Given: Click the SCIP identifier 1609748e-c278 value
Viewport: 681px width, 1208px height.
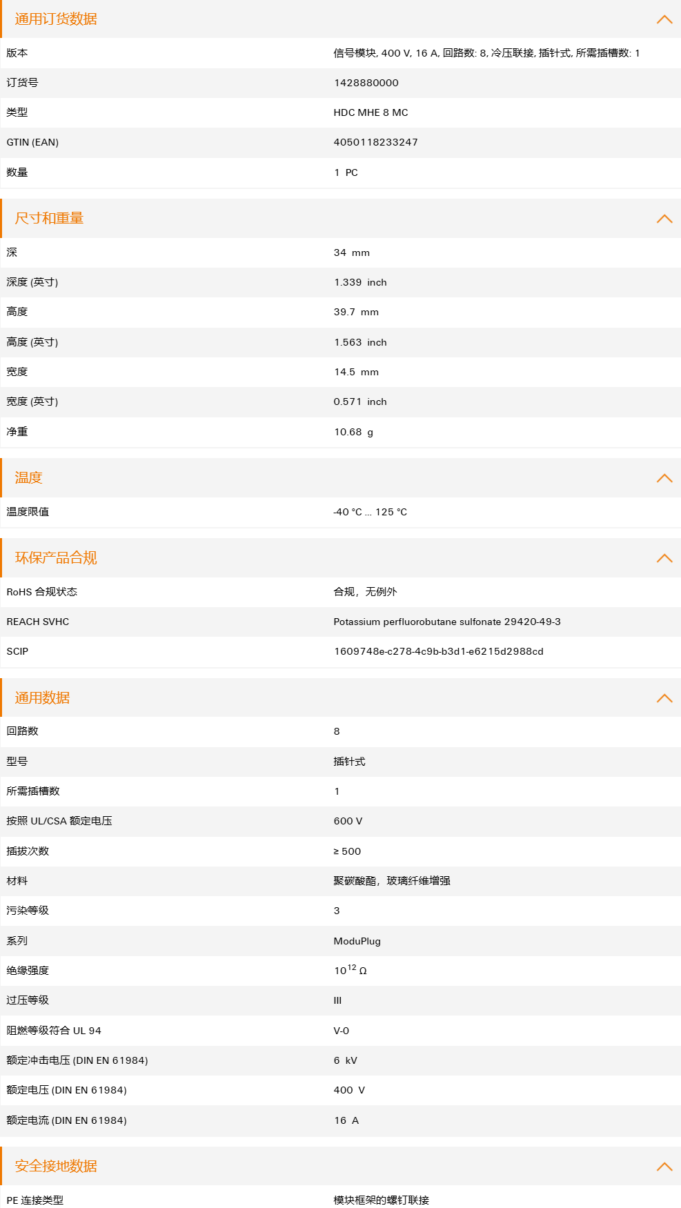Looking at the screenshot, I should point(438,651).
